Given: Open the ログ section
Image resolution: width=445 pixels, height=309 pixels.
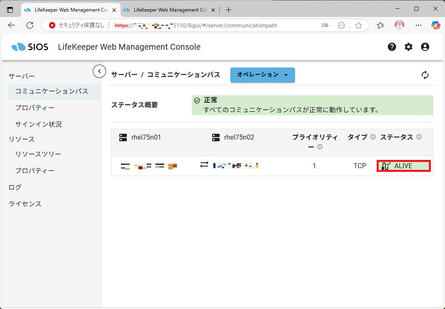Looking at the screenshot, I should coord(15,187).
